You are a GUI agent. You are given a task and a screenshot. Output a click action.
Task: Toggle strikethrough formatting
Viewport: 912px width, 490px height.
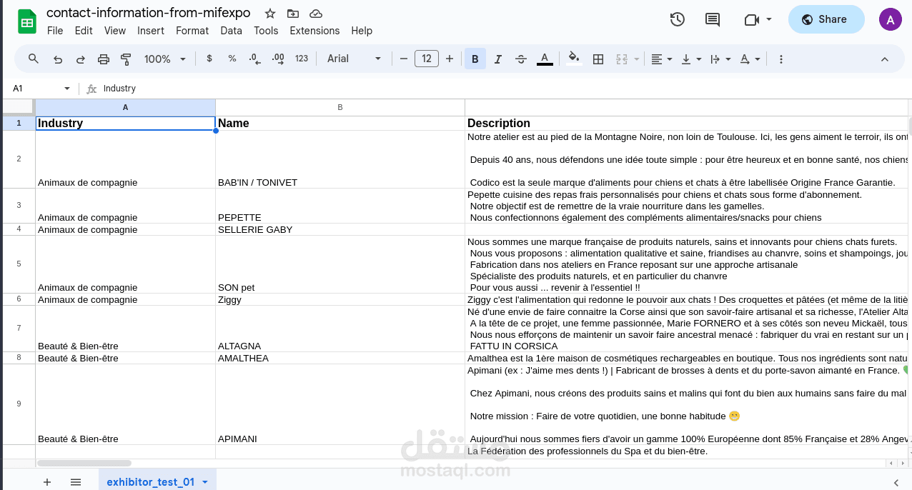click(521, 59)
